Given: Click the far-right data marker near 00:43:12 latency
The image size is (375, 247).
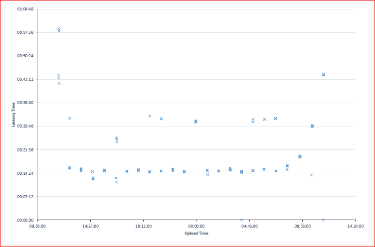Looking at the screenshot, I should coord(324,75).
